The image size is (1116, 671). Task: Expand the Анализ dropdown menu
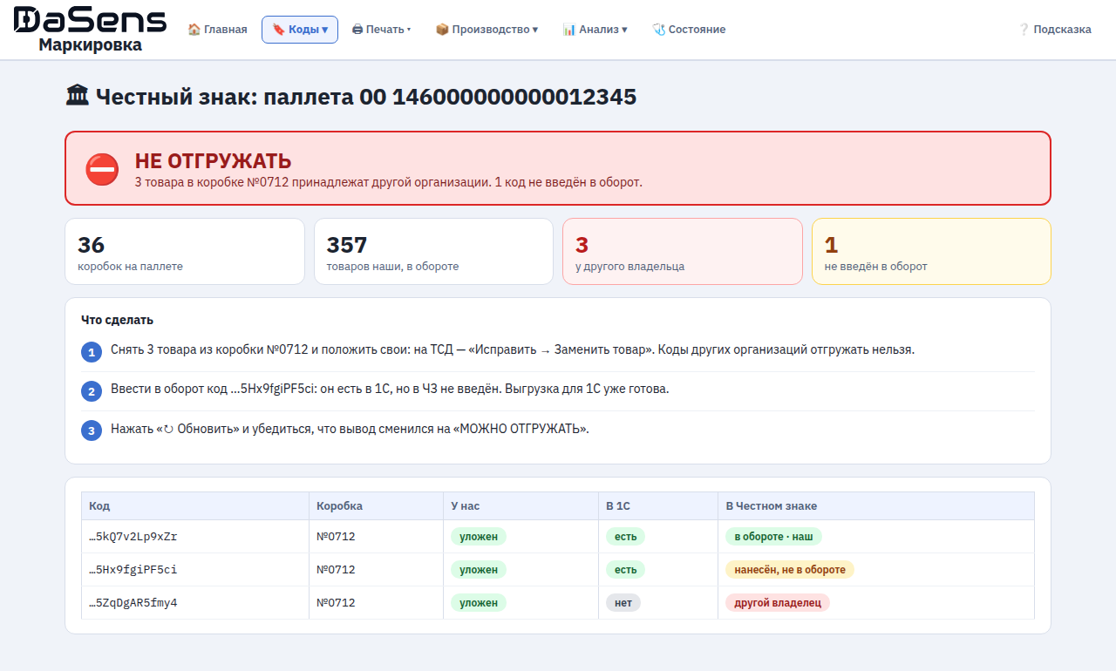[x=595, y=30]
